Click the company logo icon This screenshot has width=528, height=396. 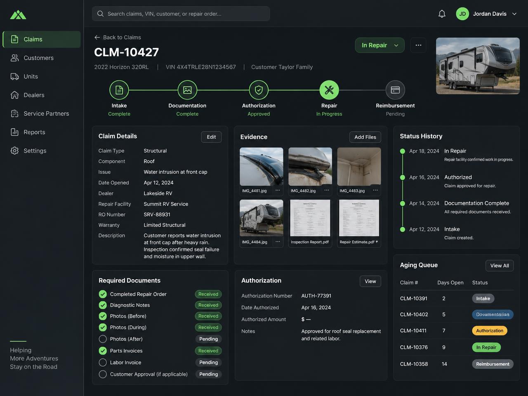pyautogui.click(x=18, y=15)
